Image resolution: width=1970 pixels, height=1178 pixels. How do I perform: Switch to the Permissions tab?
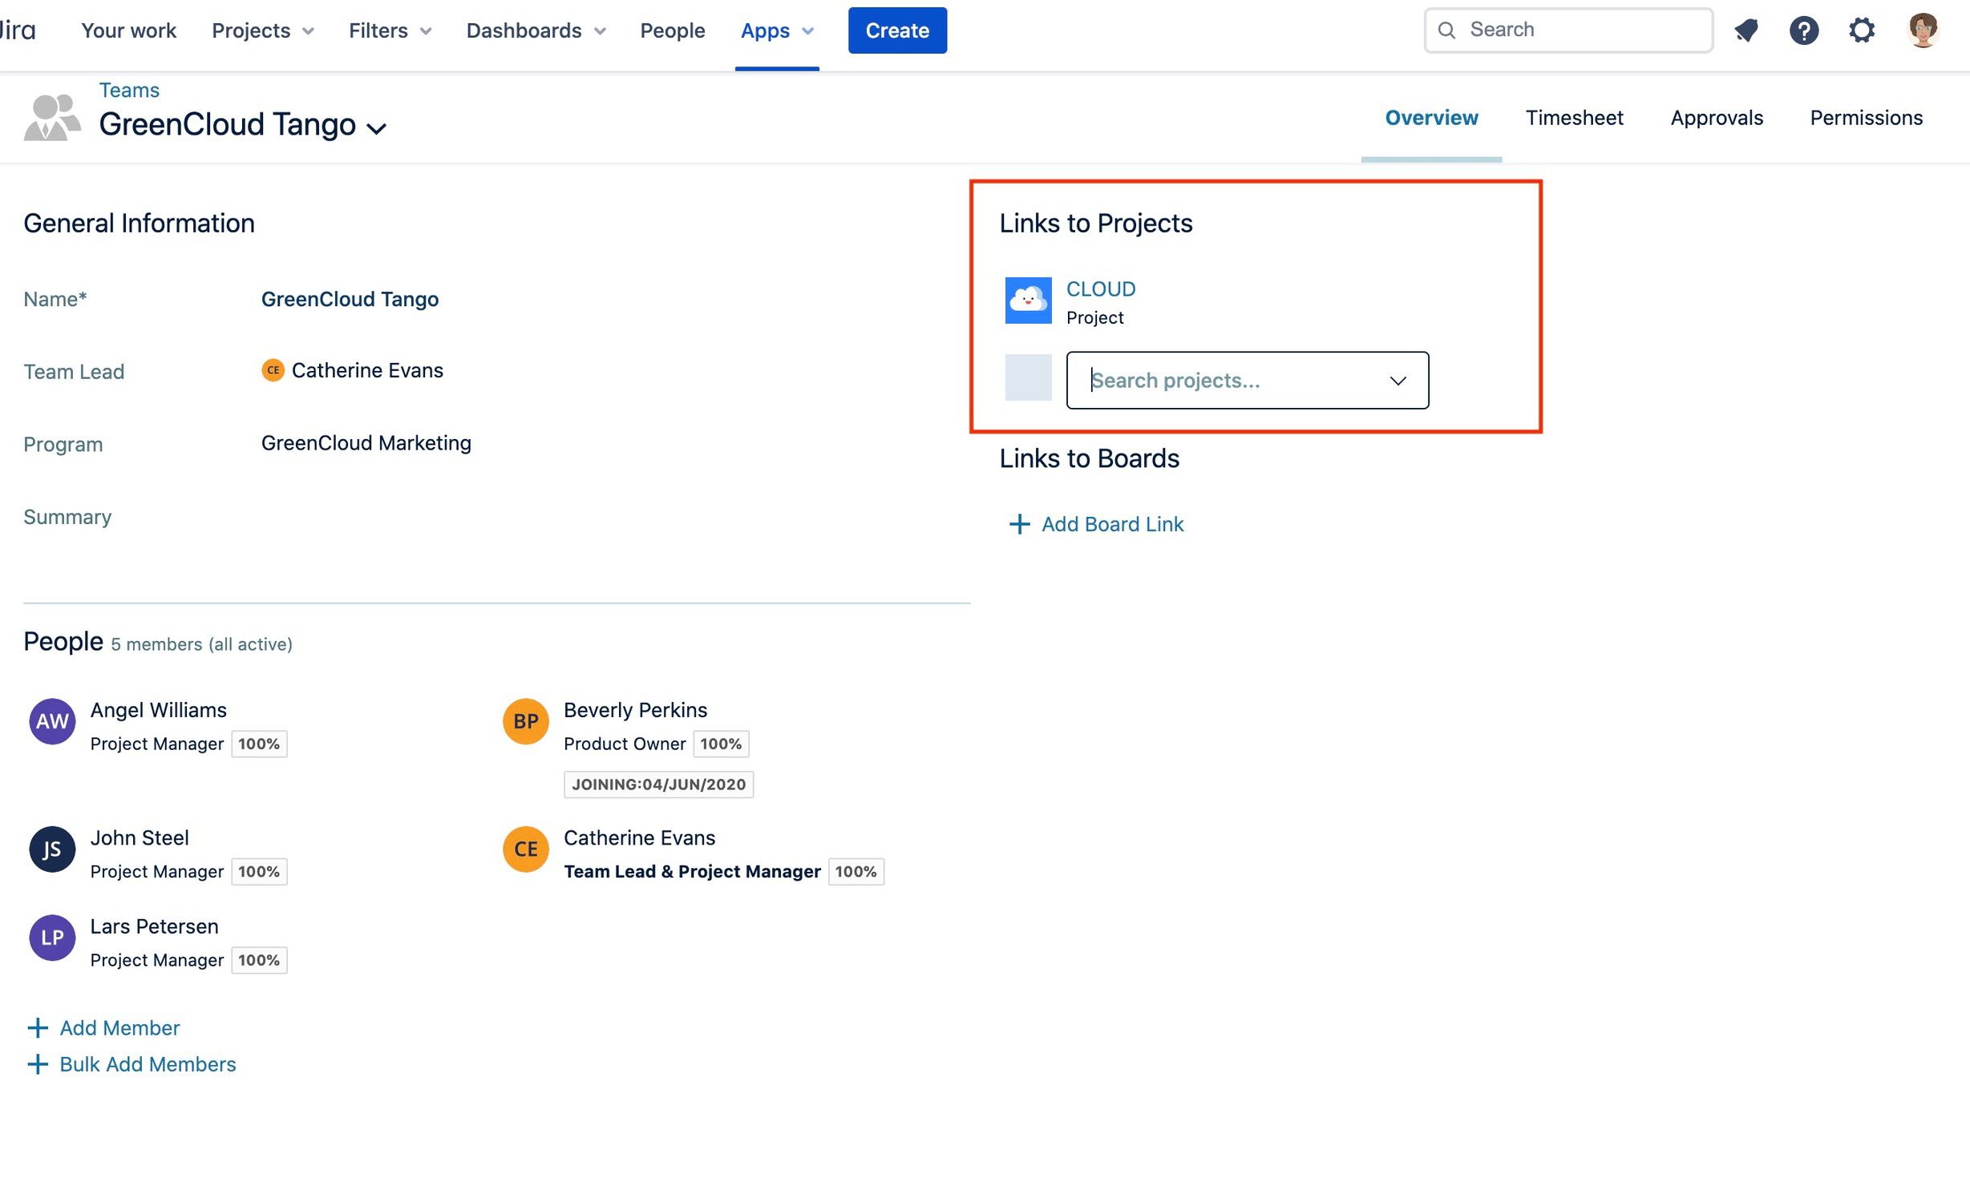1866,118
